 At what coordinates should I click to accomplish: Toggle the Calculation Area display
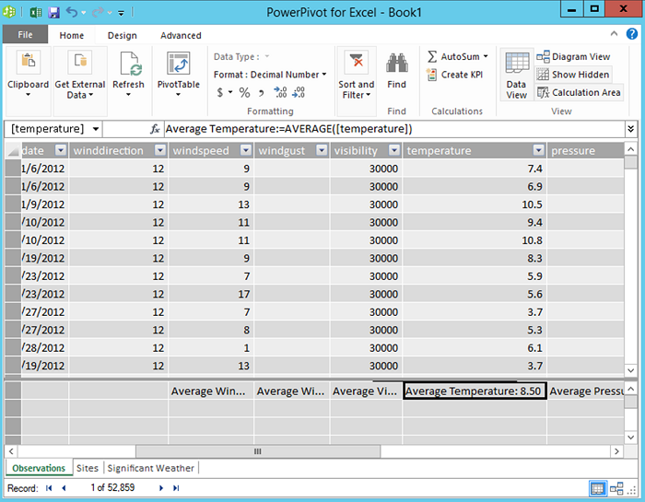coord(579,92)
